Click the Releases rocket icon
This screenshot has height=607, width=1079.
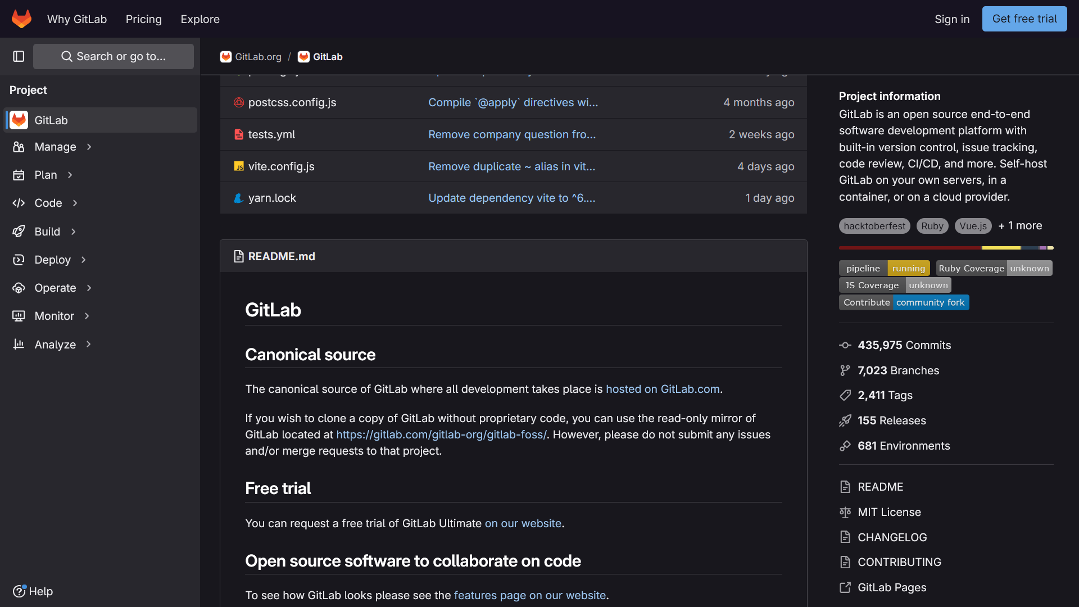[x=845, y=420]
